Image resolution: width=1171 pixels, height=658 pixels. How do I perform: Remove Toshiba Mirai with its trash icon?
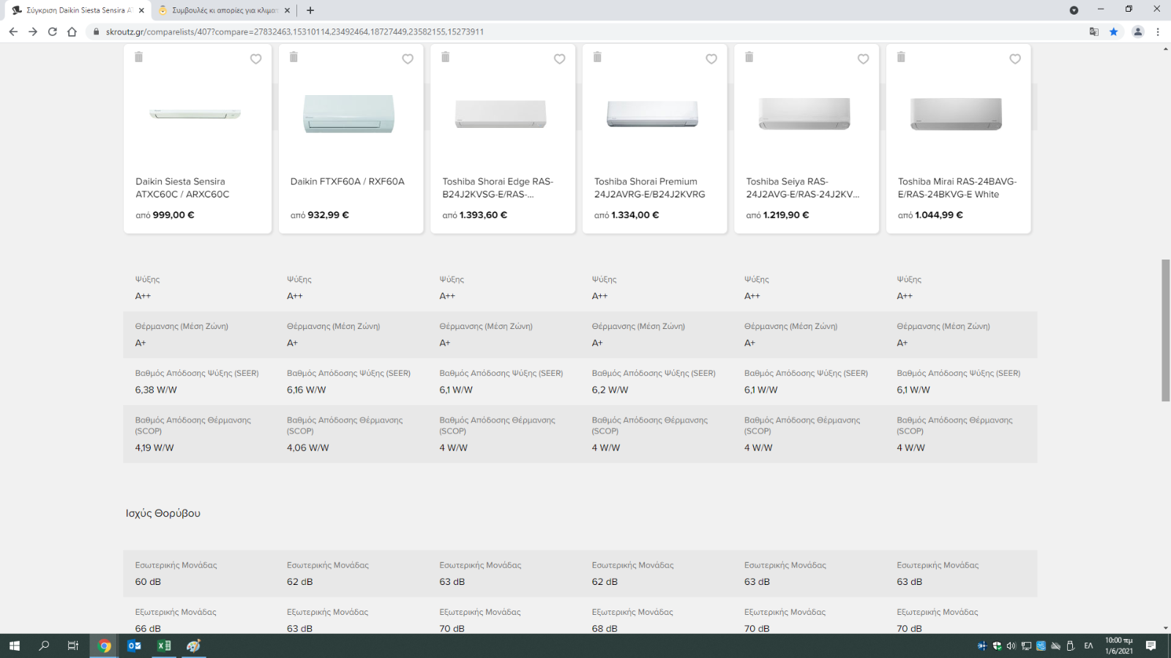pyautogui.click(x=901, y=57)
